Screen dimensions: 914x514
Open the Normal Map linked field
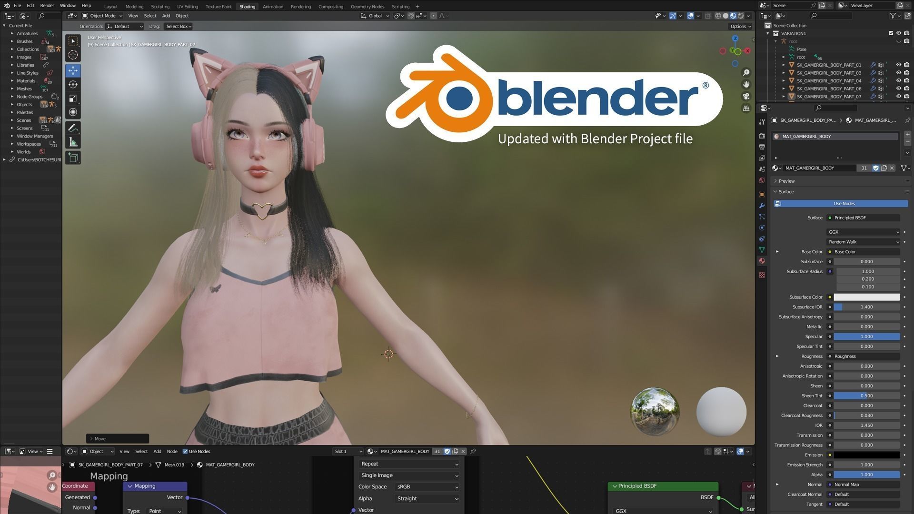864,484
